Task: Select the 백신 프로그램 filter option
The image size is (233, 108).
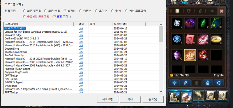Action: (135, 11)
